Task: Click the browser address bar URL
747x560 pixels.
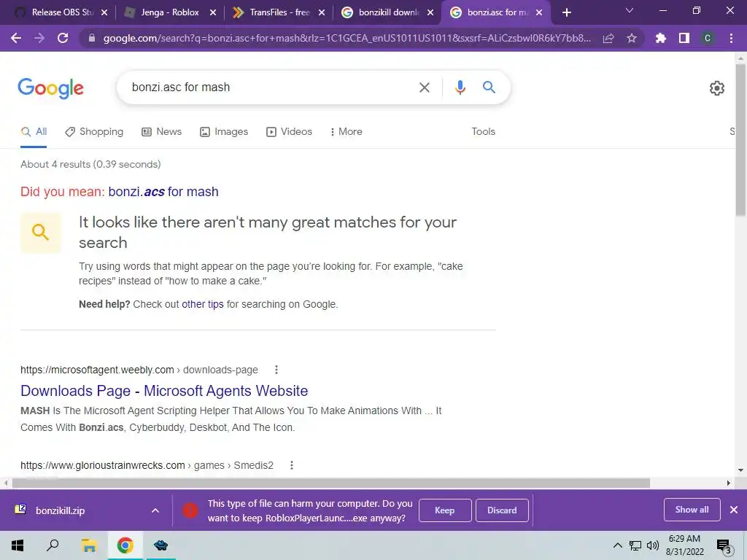Action: [347, 38]
